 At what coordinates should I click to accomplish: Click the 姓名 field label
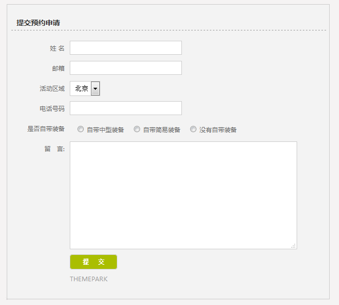tap(57, 49)
